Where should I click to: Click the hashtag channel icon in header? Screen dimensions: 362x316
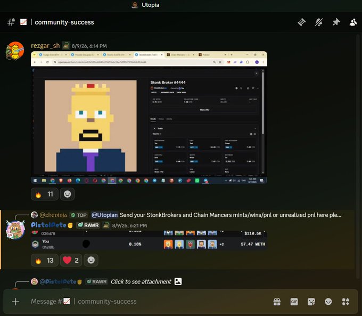tap(11, 22)
